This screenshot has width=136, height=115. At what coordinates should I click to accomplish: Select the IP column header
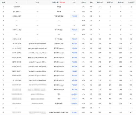[17, 2]
